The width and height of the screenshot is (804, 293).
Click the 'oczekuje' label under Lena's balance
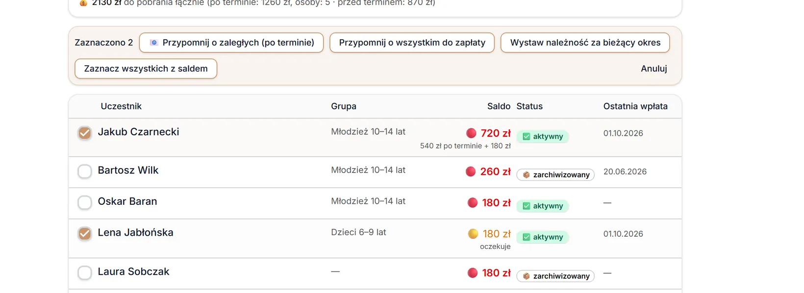point(495,246)
